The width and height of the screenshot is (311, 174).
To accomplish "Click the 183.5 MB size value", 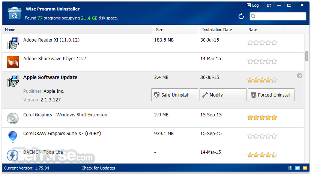I will 164,40.
